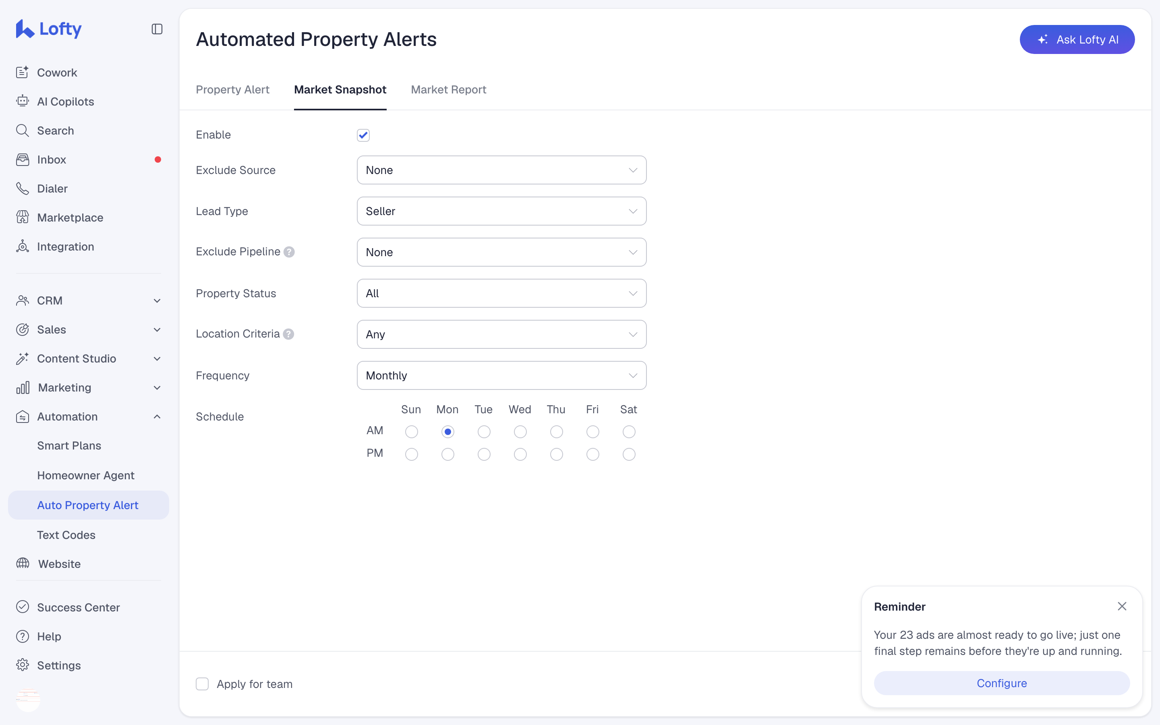Viewport: 1160px width, 725px height.
Task: Select Wednesday PM schedule radio
Action: 520,454
